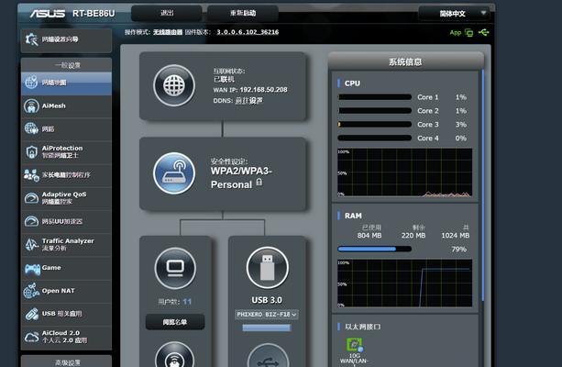Select the Adaptive QoS menu item

tap(66, 198)
